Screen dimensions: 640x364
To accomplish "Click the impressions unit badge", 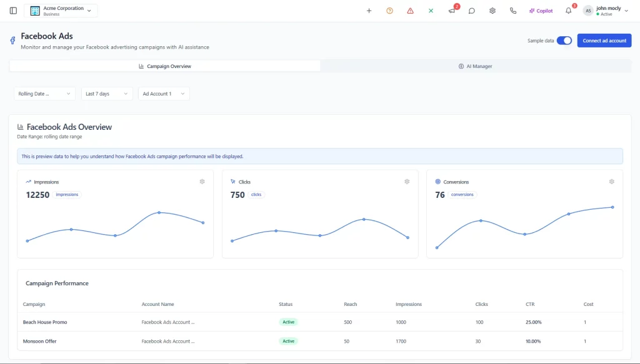I will (x=67, y=194).
